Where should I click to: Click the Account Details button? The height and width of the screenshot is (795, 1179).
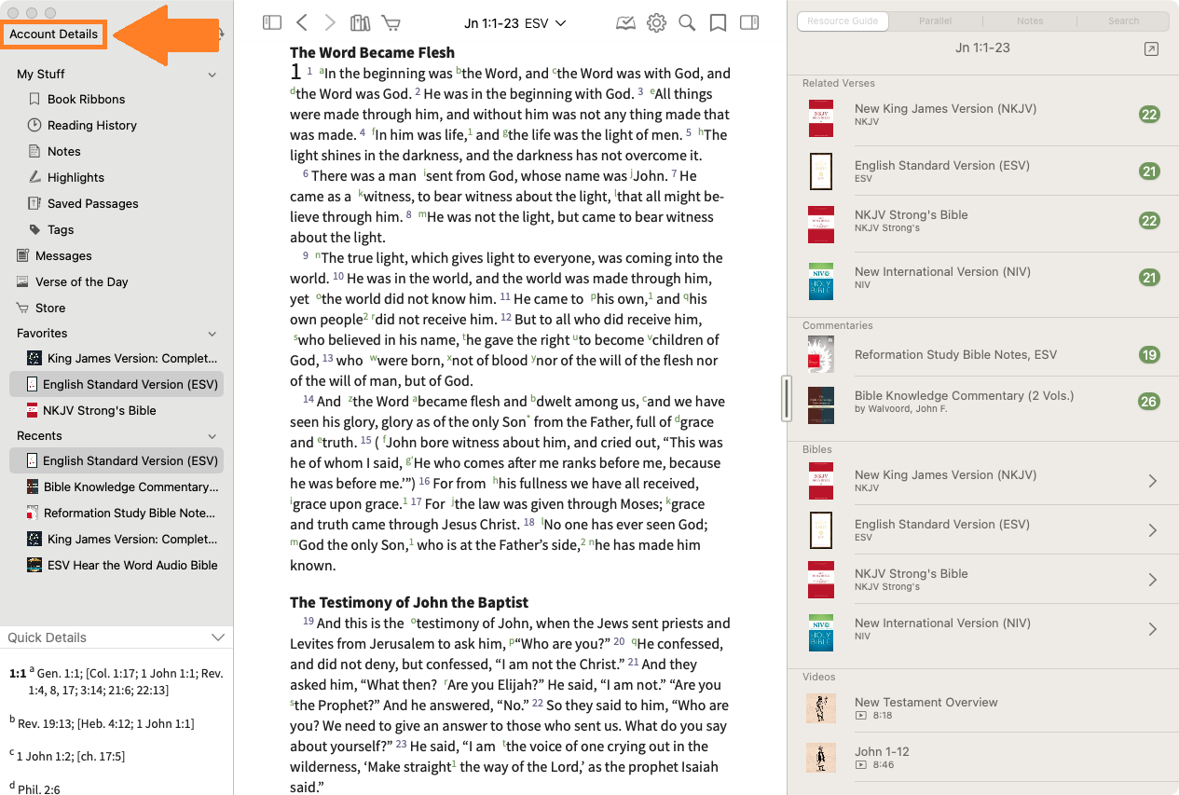pyautogui.click(x=54, y=34)
